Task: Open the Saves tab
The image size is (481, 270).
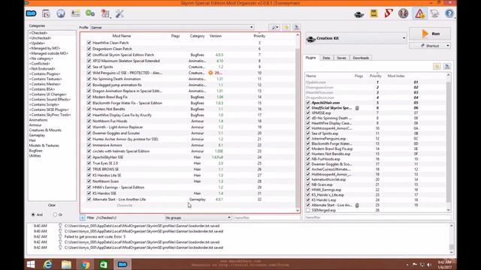Action: point(341,58)
